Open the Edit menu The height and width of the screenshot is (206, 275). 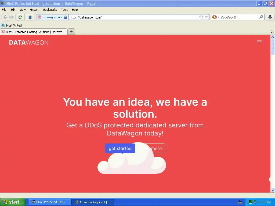point(13,10)
